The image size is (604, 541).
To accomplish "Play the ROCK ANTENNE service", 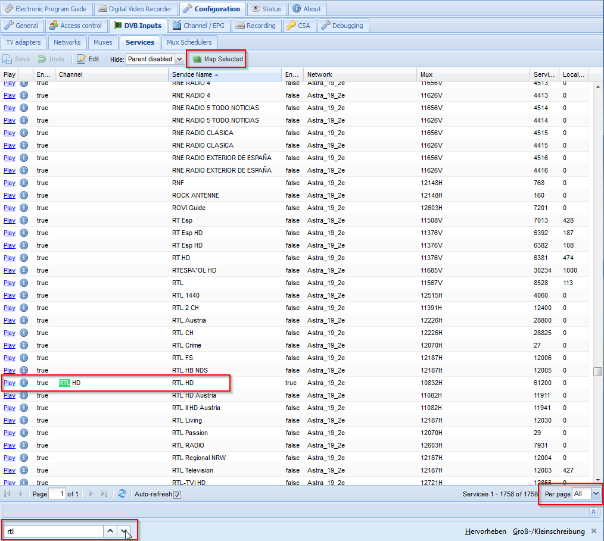I will (10, 195).
